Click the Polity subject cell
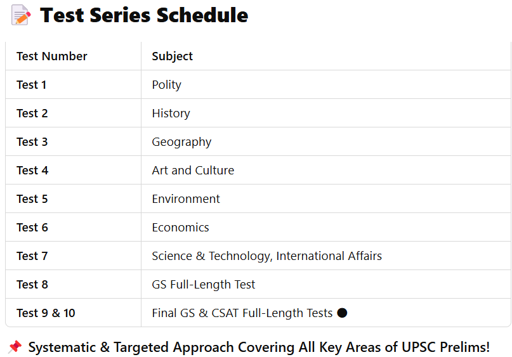512x357 pixels. tap(166, 85)
